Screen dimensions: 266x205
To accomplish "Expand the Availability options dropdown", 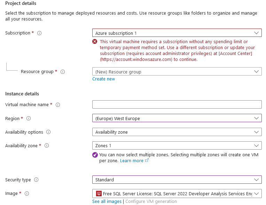I will 177,132.
